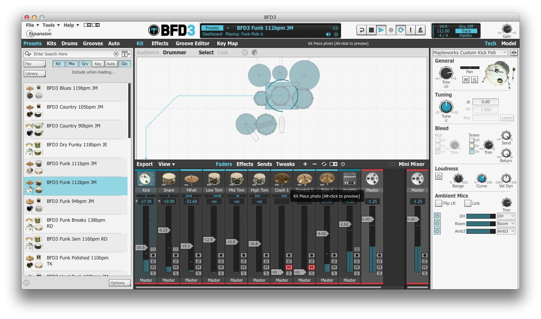Click the Kick channel drum photo

[x=146, y=179]
